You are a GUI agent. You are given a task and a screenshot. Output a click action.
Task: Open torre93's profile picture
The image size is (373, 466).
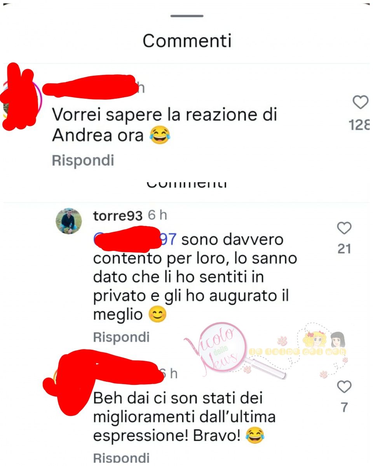[x=69, y=221]
